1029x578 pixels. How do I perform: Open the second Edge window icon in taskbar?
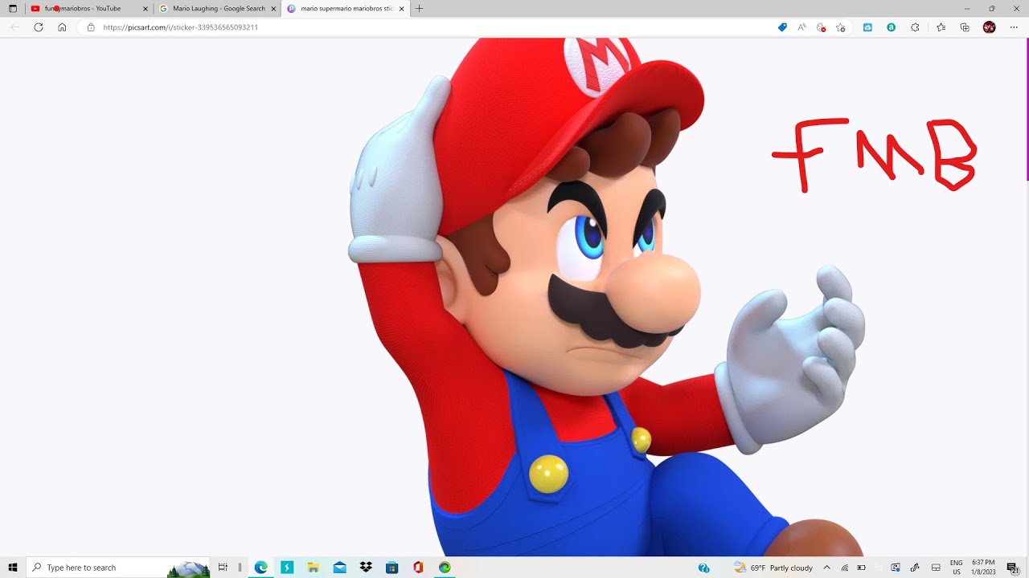(x=445, y=568)
